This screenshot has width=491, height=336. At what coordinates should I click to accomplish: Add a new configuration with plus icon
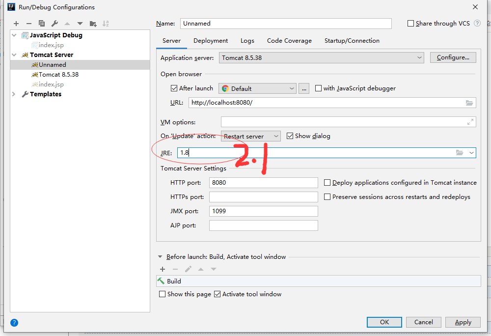click(x=16, y=24)
